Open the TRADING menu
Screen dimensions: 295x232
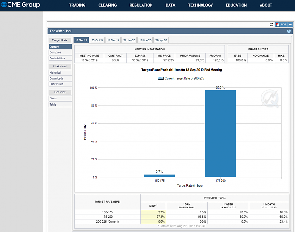pyautogui.click(x=77, y=5)
